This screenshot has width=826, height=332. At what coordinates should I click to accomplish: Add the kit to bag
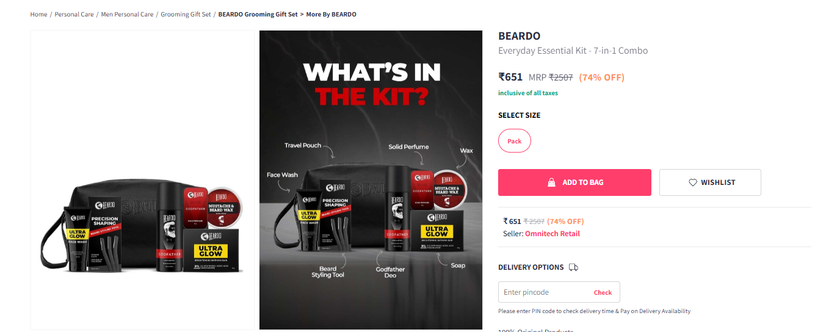pos(574,182)
